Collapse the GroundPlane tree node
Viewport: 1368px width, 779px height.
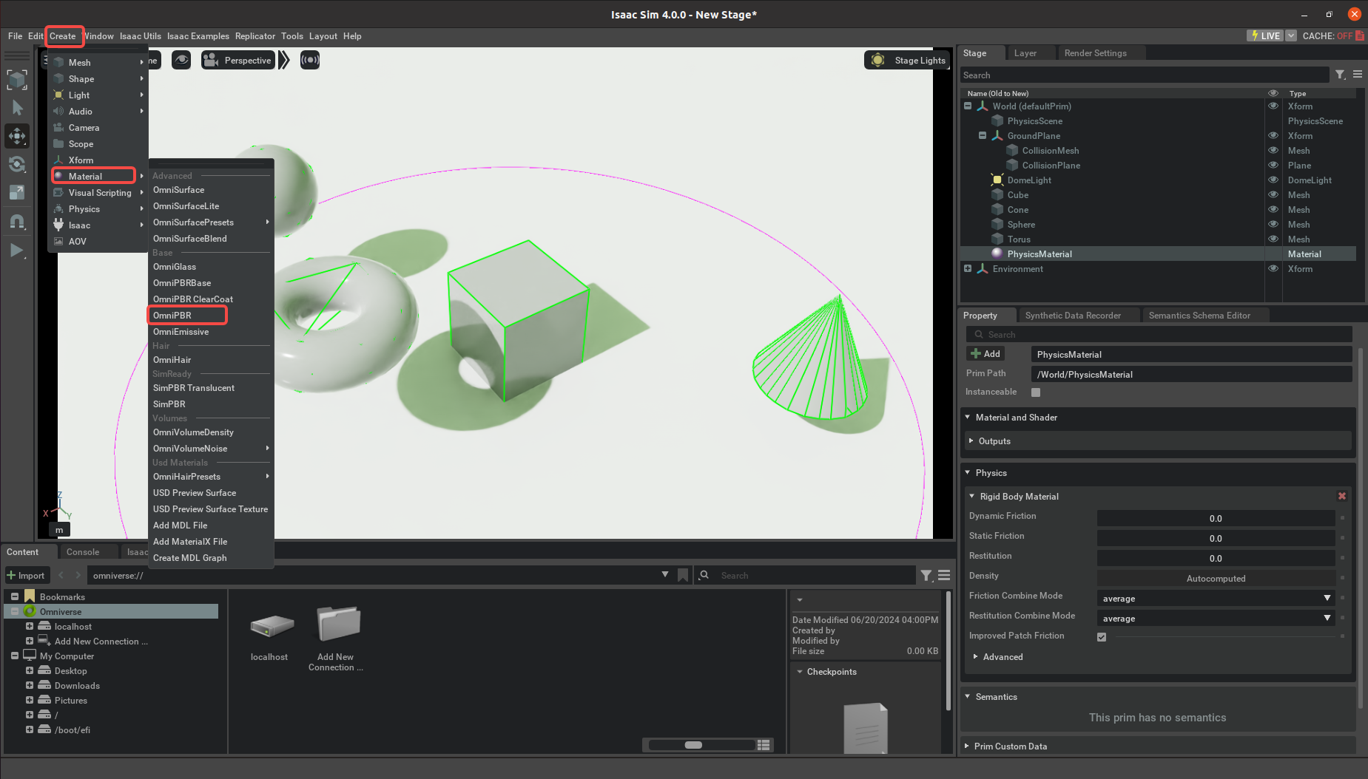(983, 135)
